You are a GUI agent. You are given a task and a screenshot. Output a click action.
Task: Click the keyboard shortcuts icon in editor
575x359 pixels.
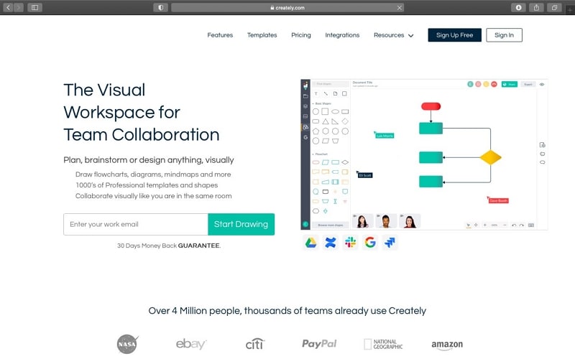[x=531, y=225]
